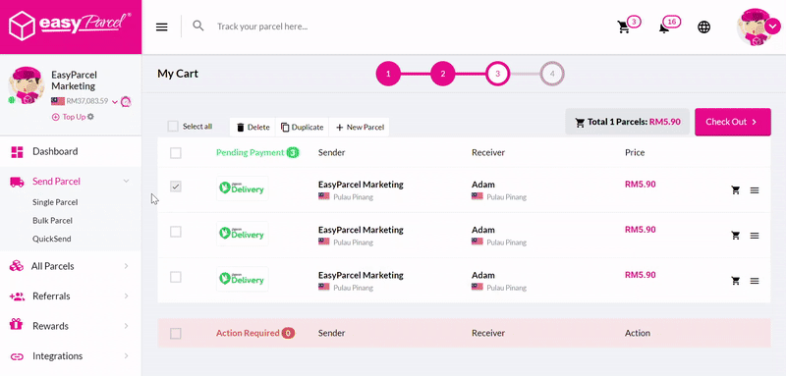
Task: Click the New Parcel button
Action: click(x=360, y=128)
